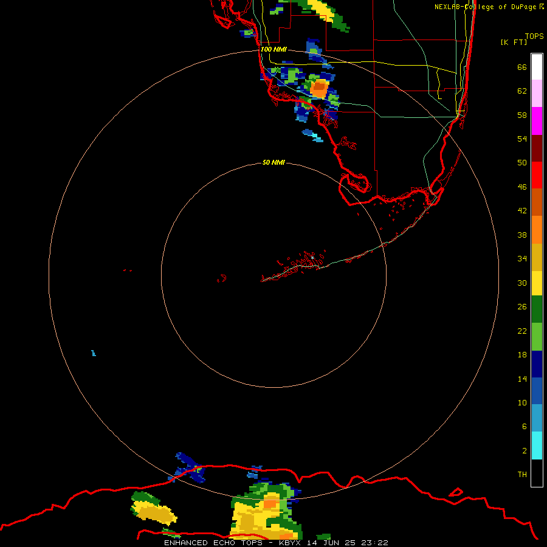Click the '100 NMI' range ring label
This screenshot has height=547, width=547.
(273, 50)
